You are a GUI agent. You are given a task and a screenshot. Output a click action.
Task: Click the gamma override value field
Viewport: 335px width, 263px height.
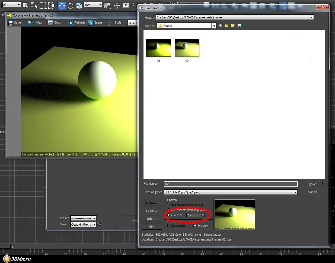coord(194,215)
